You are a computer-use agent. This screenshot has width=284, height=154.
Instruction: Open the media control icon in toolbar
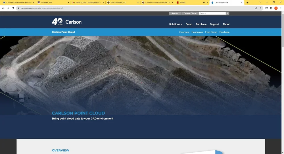[266, 8]
